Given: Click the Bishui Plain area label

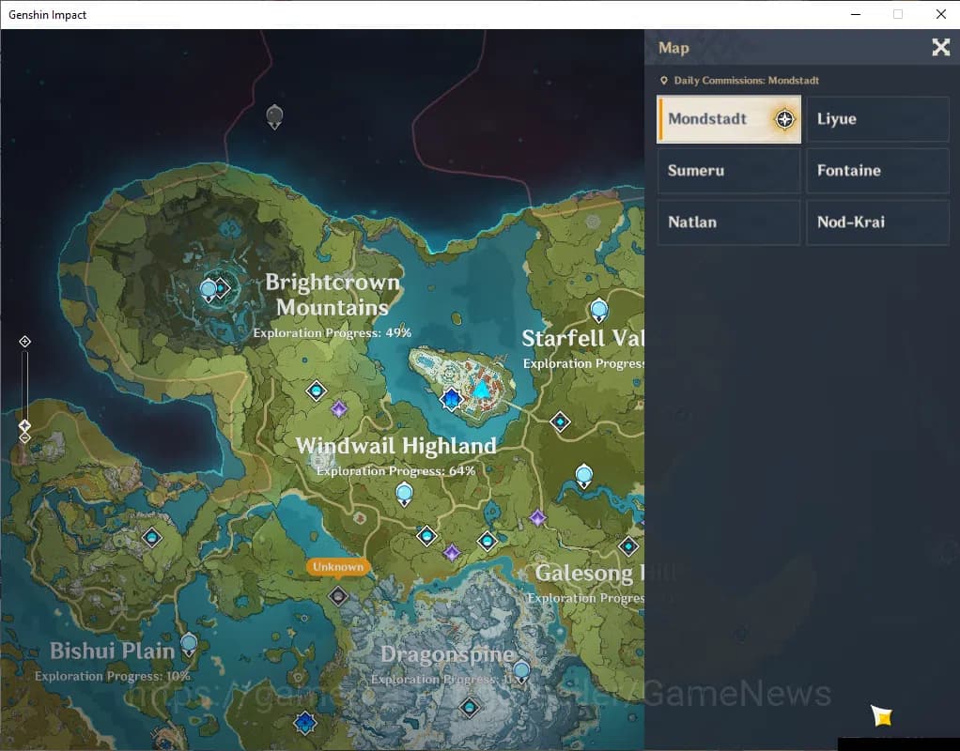Looking at the screenshot, I should coord(113,651).
